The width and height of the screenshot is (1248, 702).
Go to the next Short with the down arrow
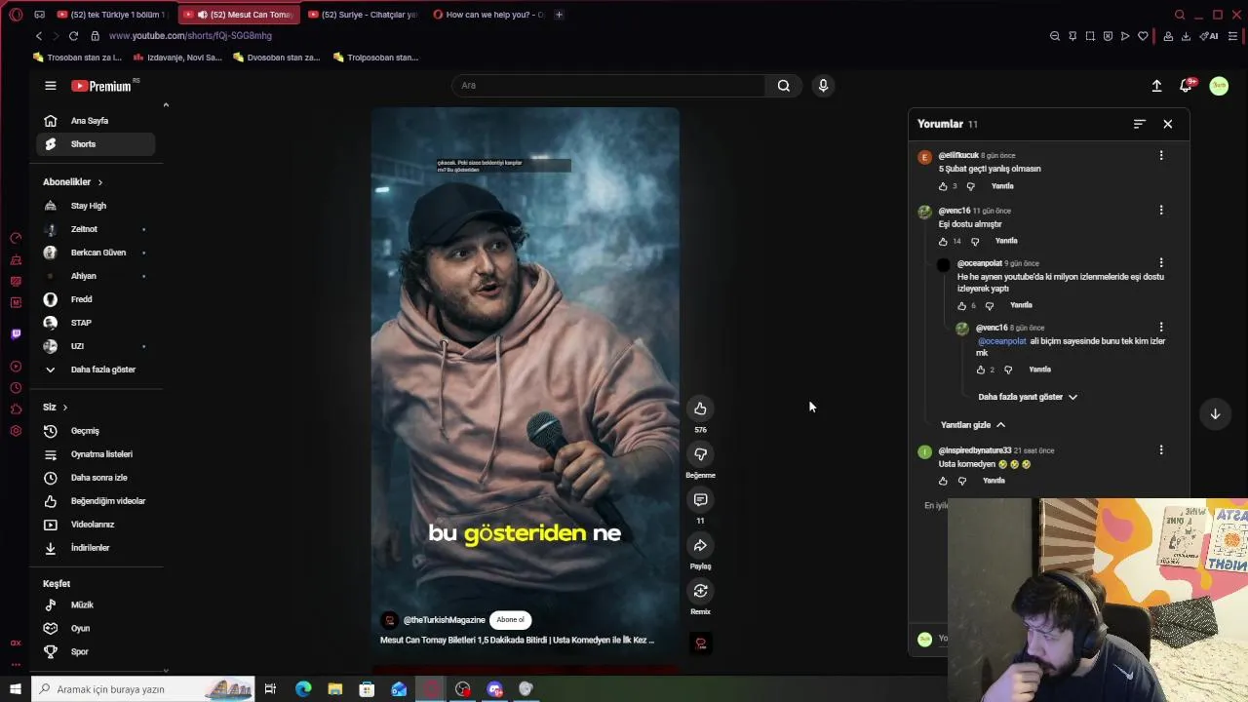[x=1215, y=413]
